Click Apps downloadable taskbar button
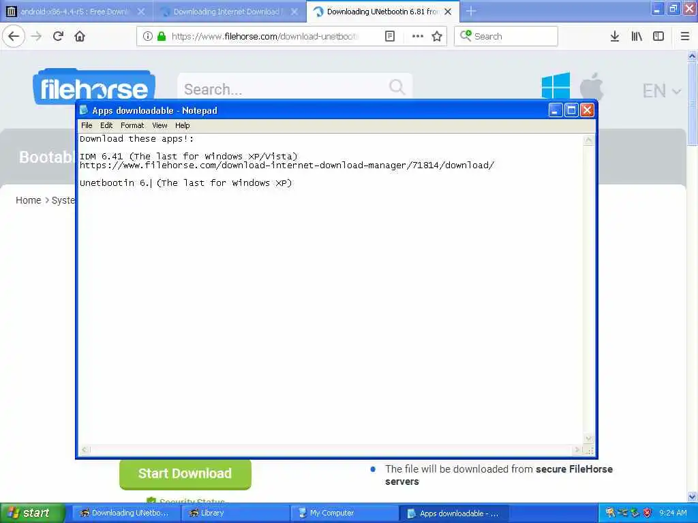The height and width of the screenshot is (523, 698). pyautogui.click(x=454, y=513)
